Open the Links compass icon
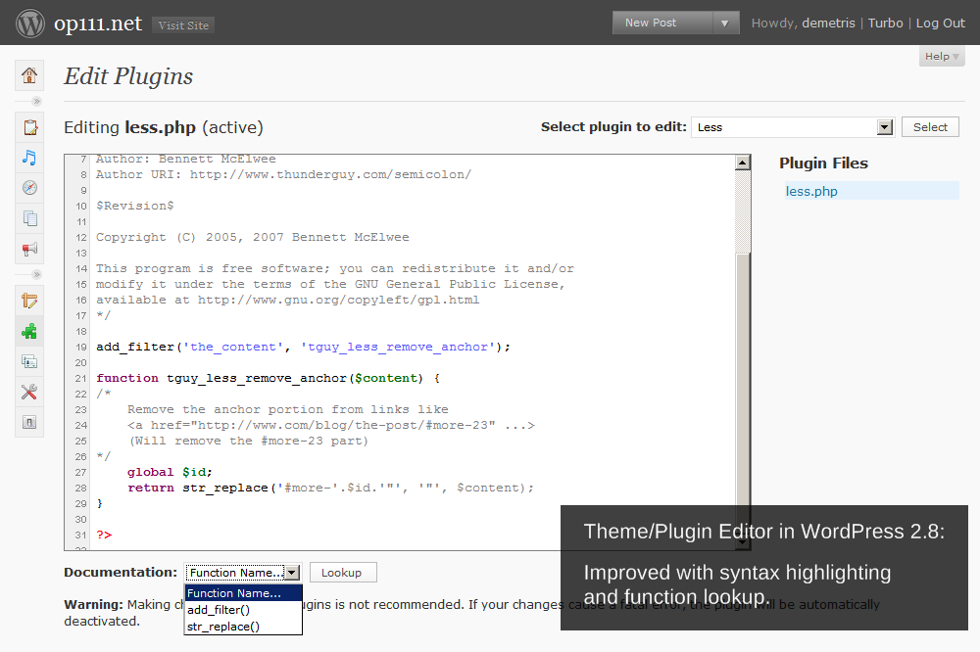The width and height of the screenshot is (980, 652). click(x=29, y=187)
